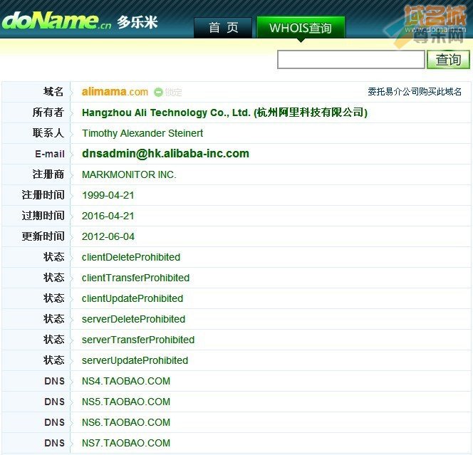Viewport: 473px width, 455px height.
Task: Click the domain search input field
Action: pos(350,59)
